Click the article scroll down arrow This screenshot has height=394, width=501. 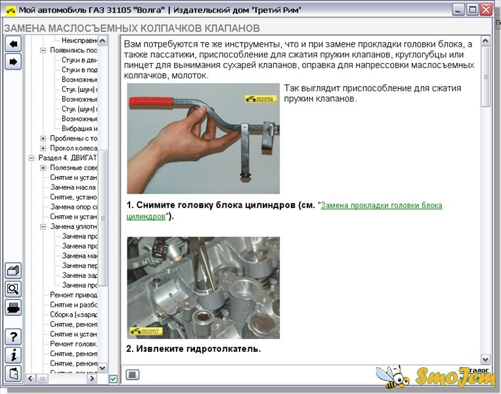(485, 359)
